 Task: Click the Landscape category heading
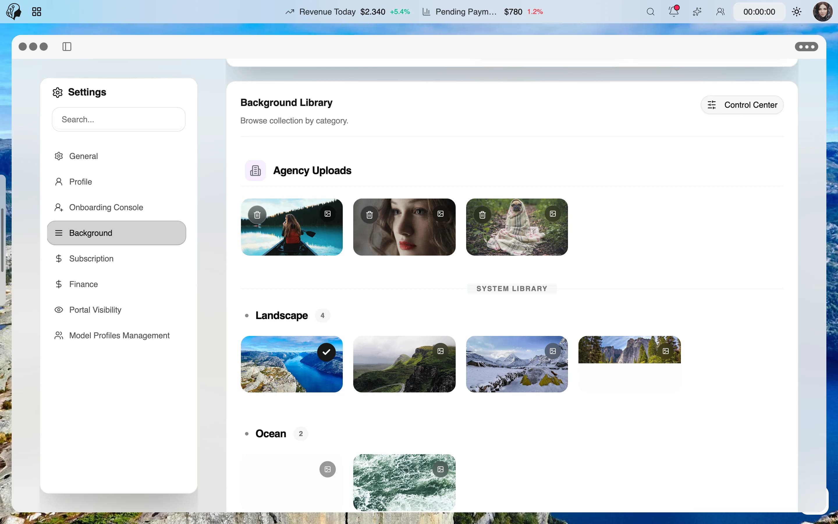click(282, 315)
